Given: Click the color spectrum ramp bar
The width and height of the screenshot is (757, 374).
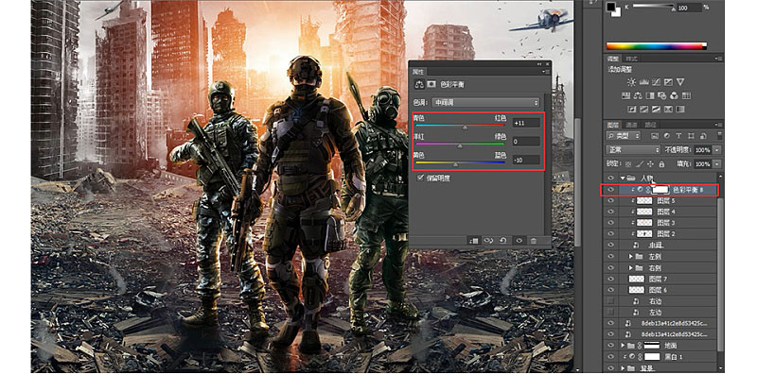Looking at the screenshot, I should [x=657, y=46].
